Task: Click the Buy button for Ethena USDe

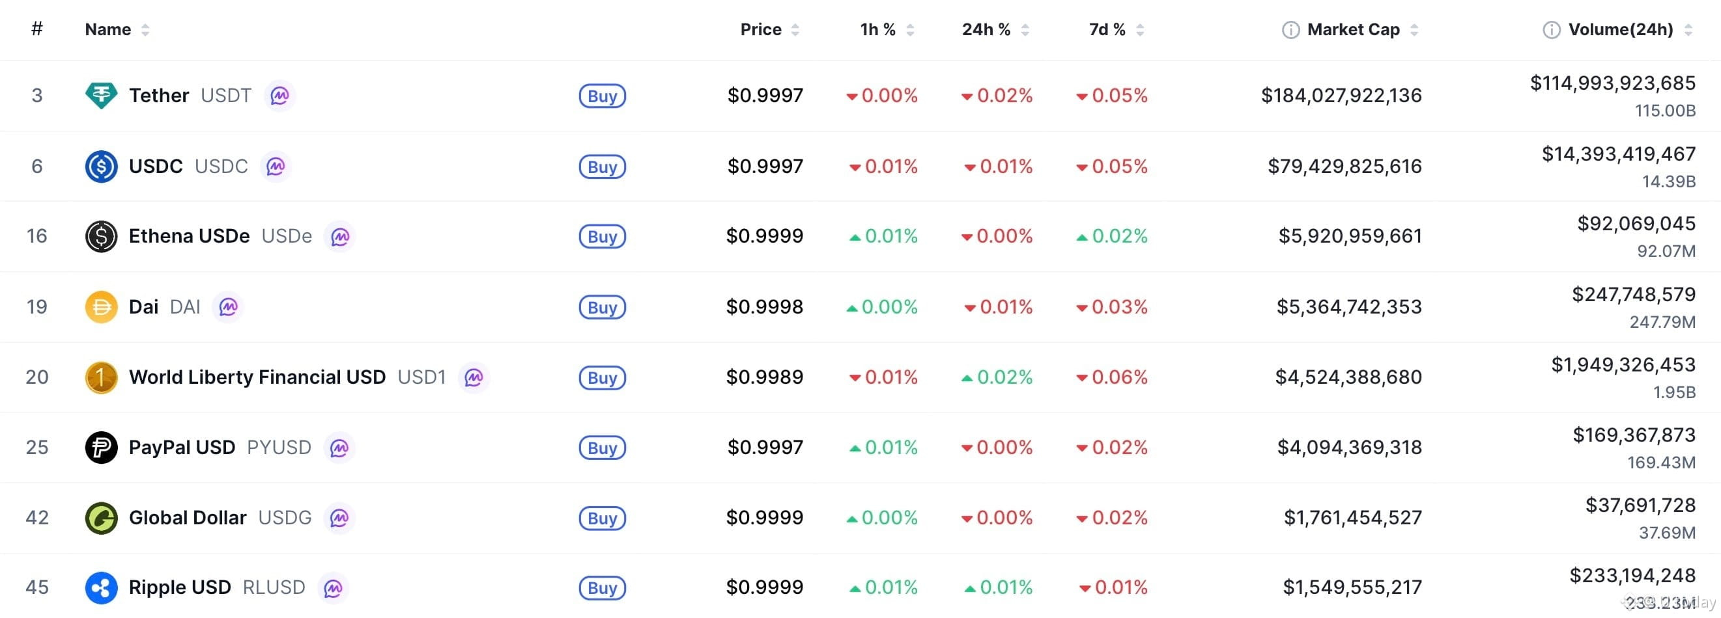Action: tap(602, 236)
